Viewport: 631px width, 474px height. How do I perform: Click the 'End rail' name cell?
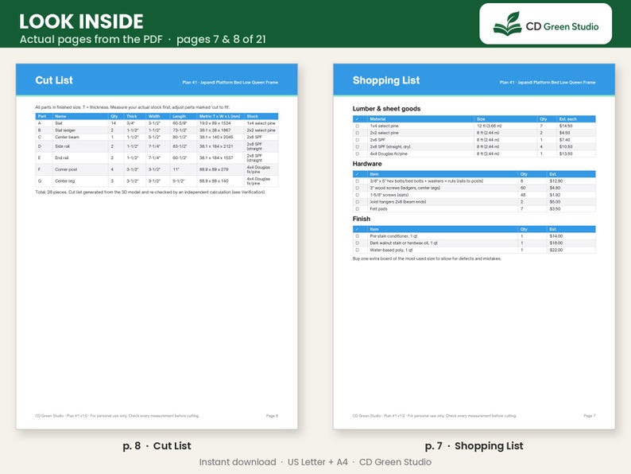pyautogui.click(x=62, y=157)
